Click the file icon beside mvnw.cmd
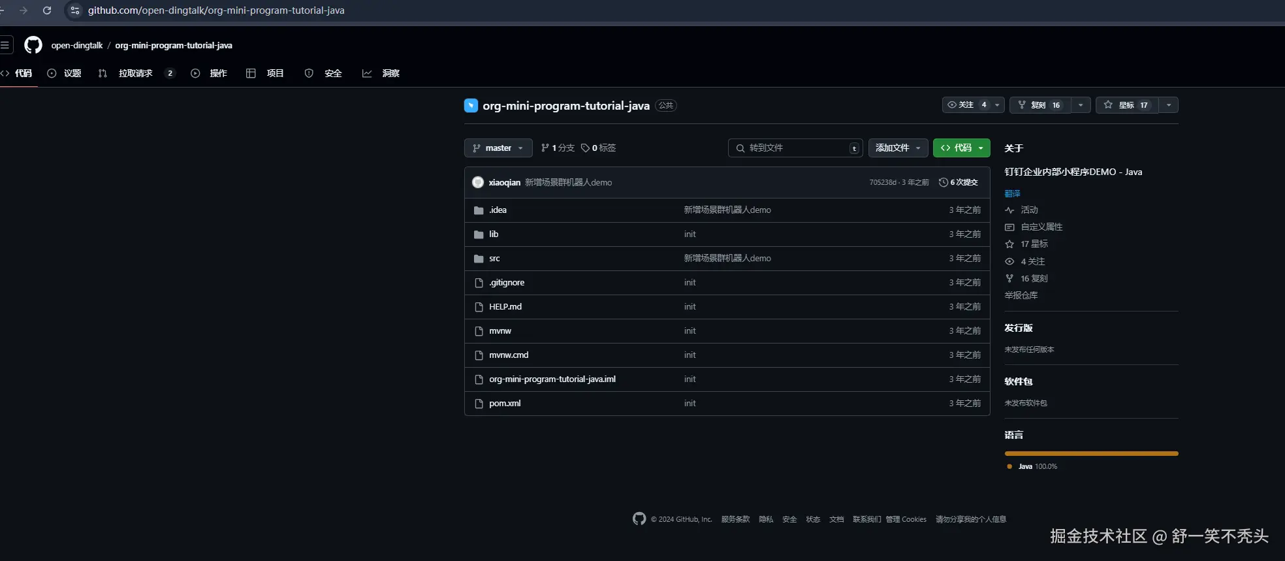Image resolution: width=1285 pixels, height=561 pixels. (x=479, y=355)
